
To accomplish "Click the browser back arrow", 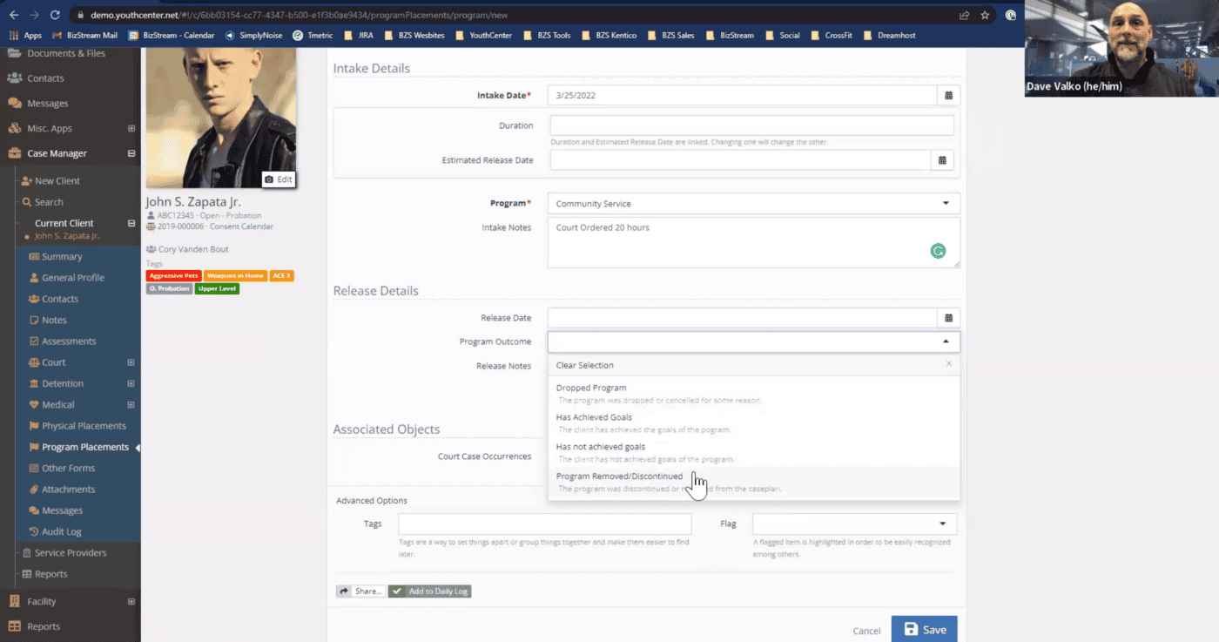I will pos(13,15).
